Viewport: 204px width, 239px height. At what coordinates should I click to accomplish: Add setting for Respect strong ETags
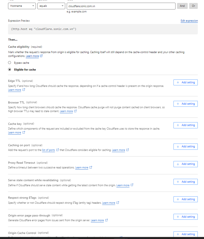185,199
